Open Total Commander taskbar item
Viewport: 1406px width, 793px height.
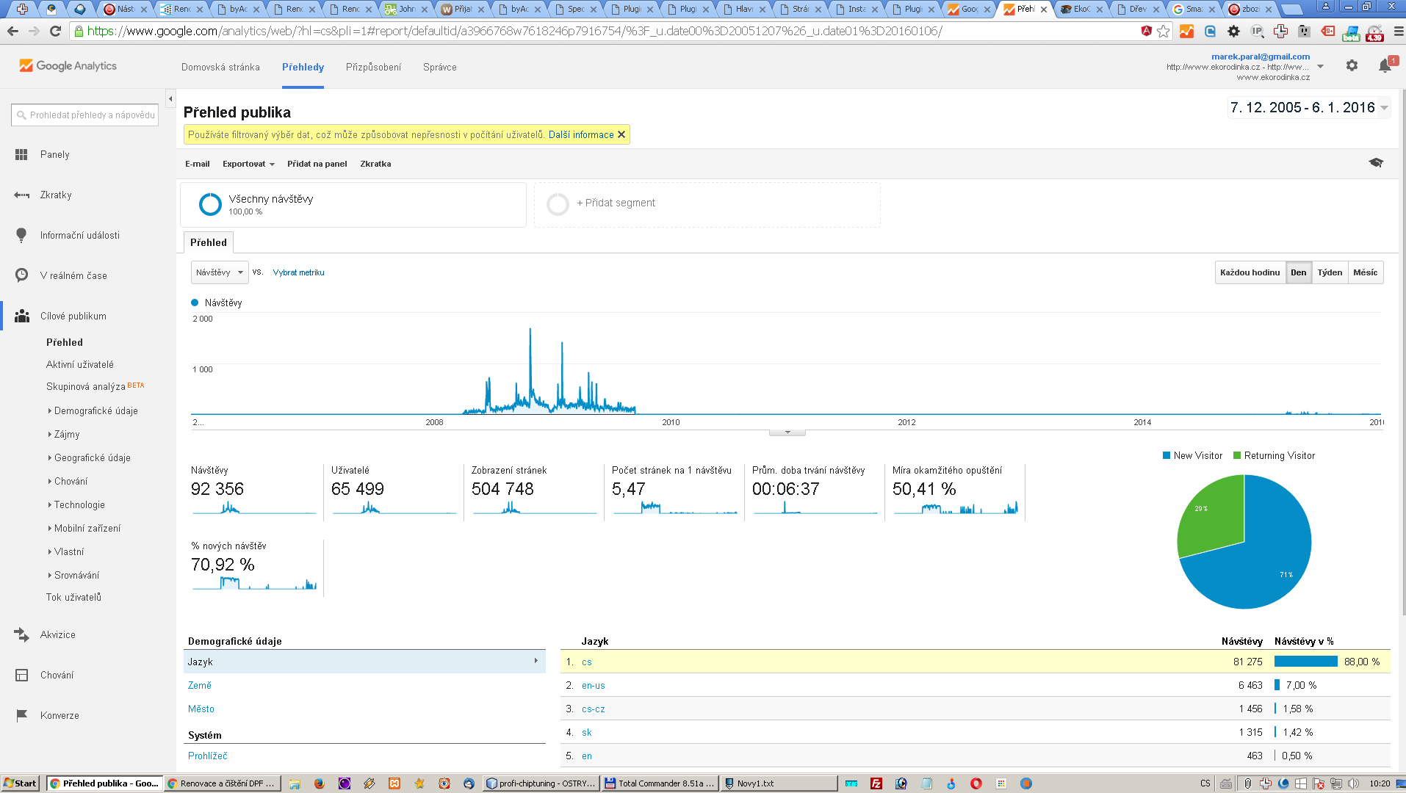659,783
